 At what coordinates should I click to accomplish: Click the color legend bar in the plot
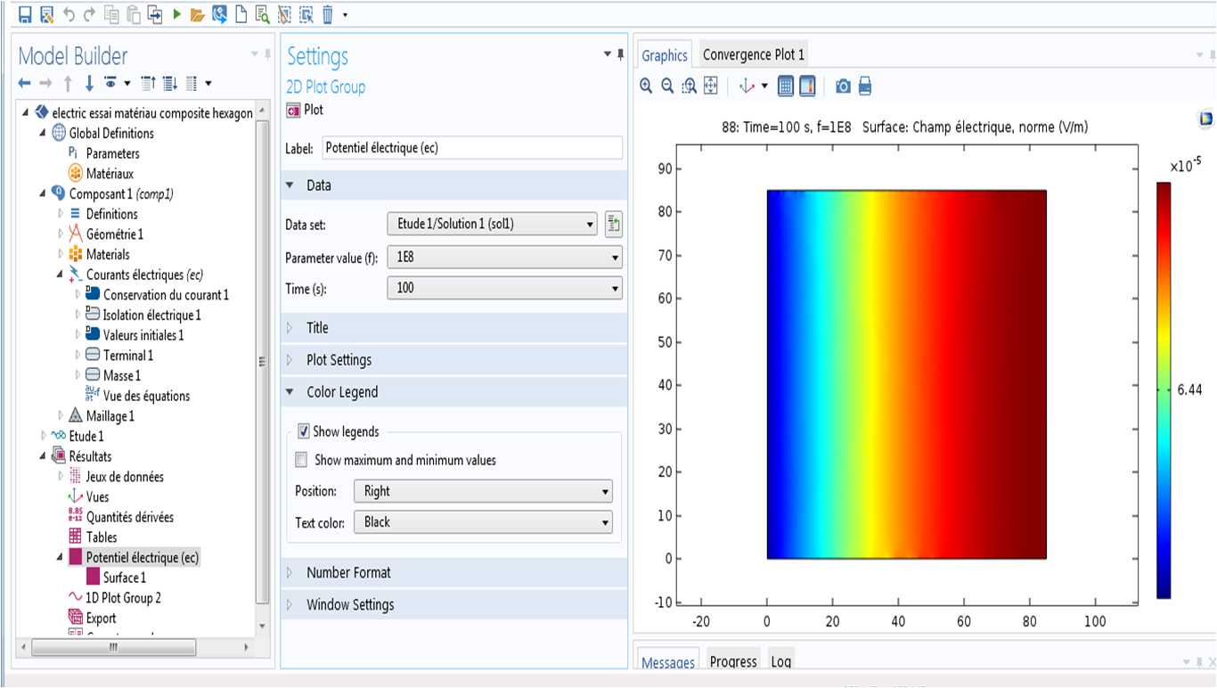click(1164, 389)
